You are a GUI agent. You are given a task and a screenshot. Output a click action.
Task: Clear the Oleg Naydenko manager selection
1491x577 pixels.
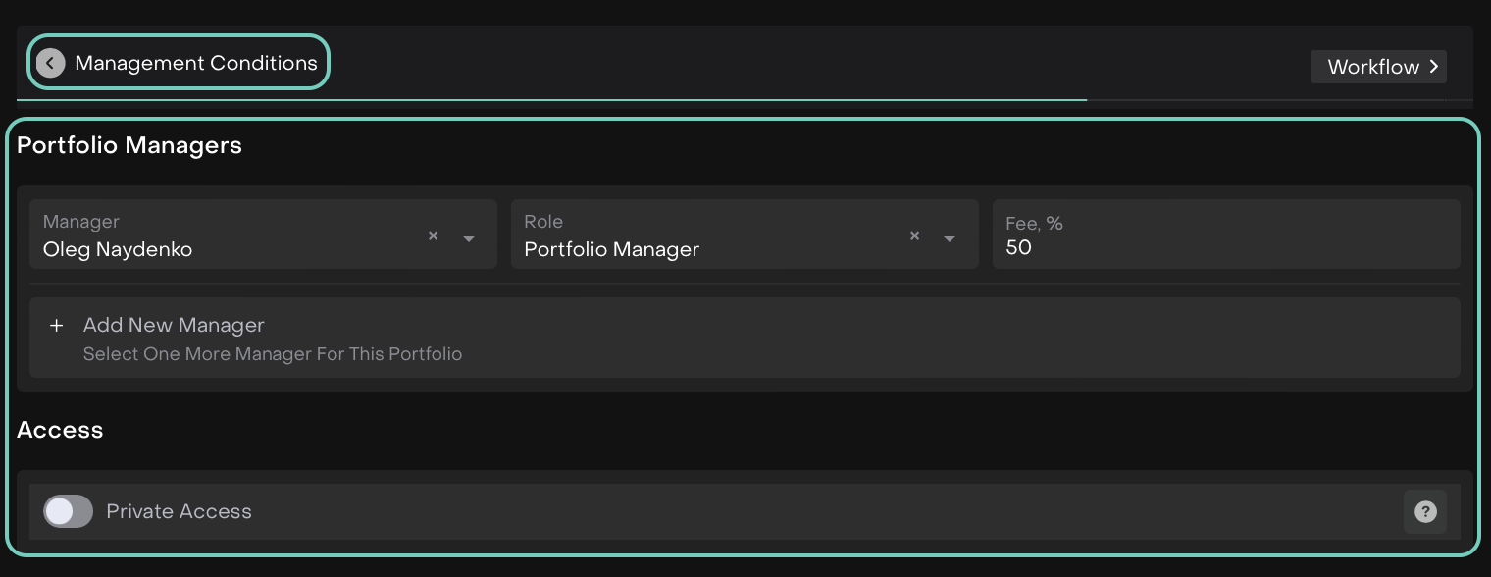click(433, 236)
